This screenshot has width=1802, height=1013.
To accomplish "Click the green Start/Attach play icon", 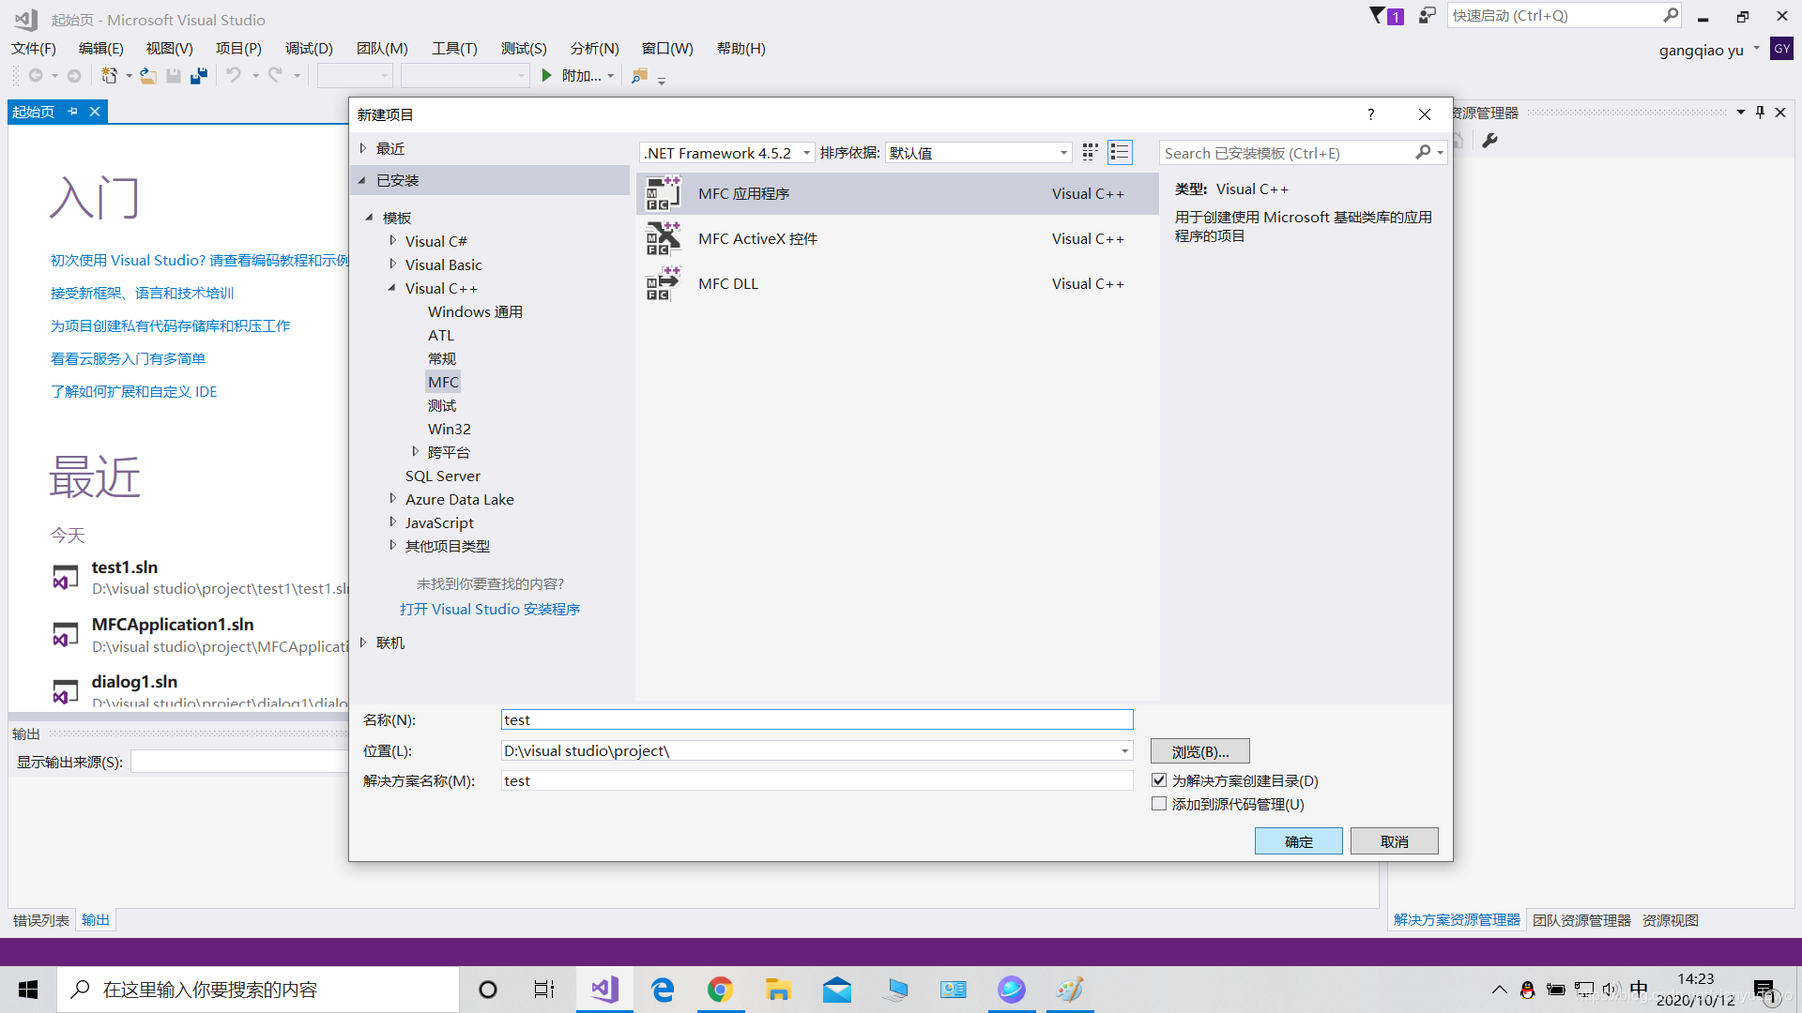I will point(546,75).
